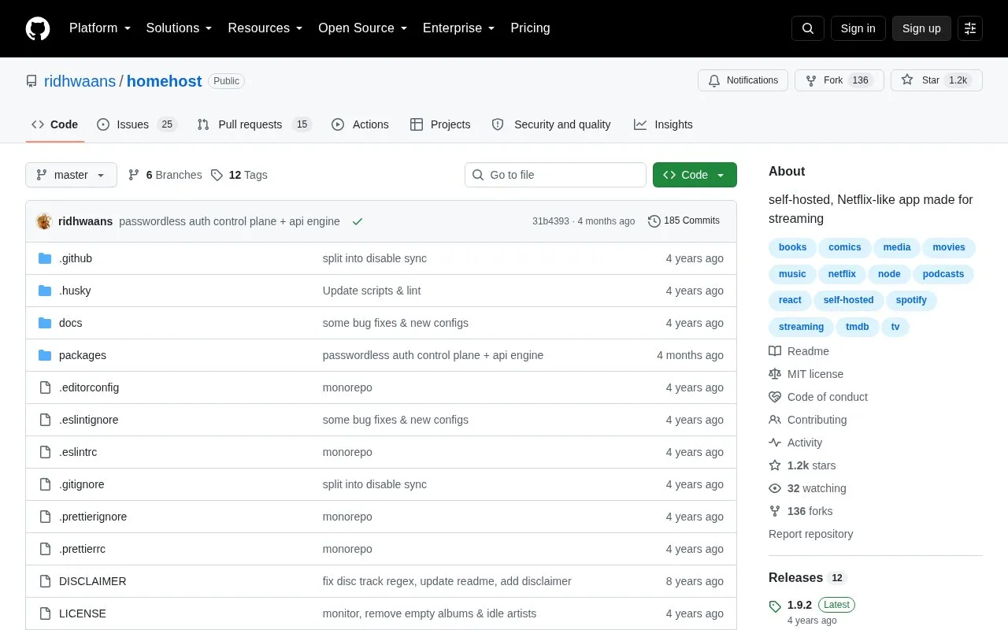Click the LICENSE file icon
Screen dimensions: 1008x630
[x=45, y=613]
